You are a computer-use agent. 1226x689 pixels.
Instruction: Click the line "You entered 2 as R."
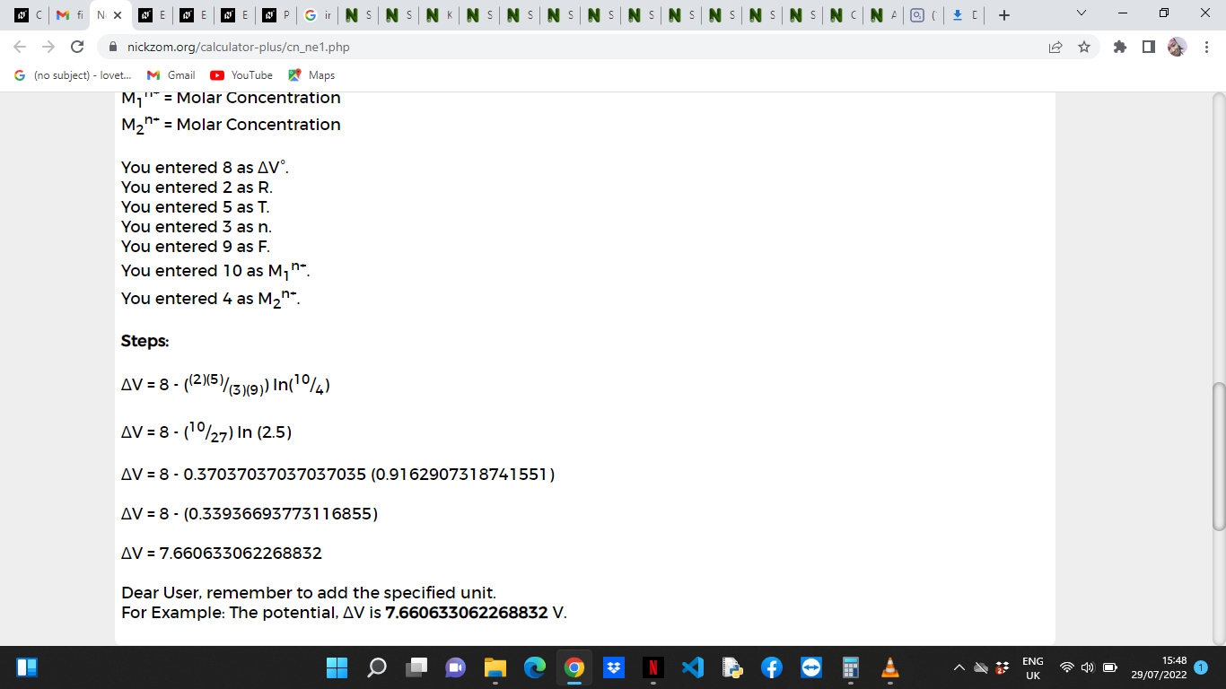(x=197, y=188)
